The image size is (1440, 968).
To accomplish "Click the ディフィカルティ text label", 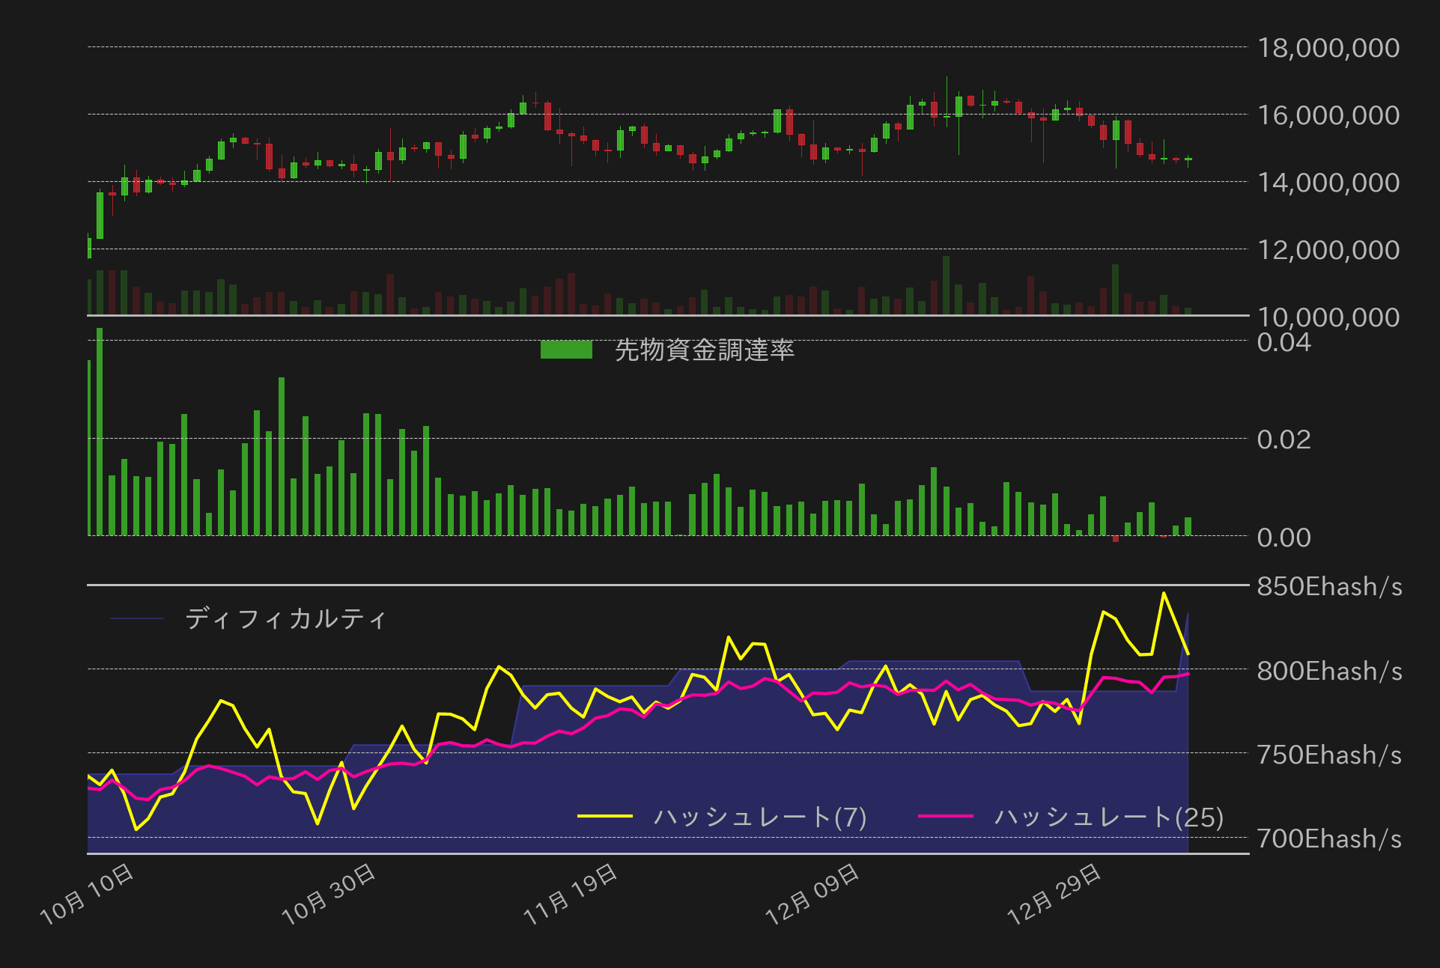I will (286, 618).
